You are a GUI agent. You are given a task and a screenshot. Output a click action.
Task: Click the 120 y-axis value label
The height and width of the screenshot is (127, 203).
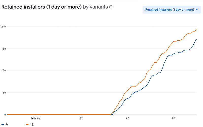[x=4, y=71]
